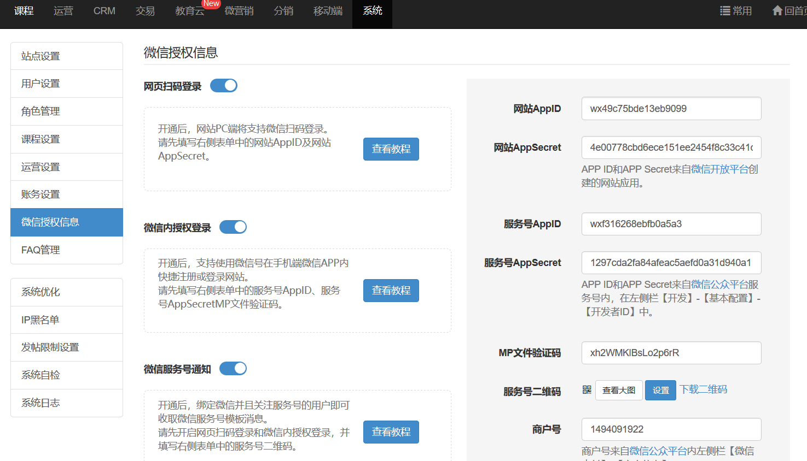The image size is (807, 461).
Task: Disable the 微信内授权登录 switch
Action: [233, 227]
